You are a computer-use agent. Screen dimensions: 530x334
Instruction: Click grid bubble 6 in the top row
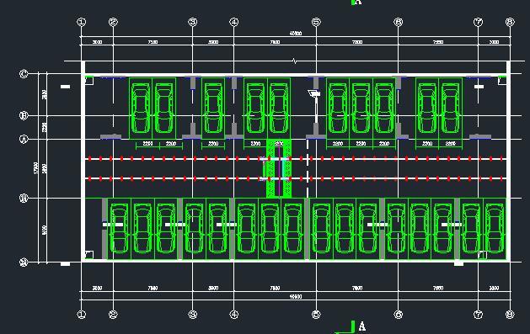click(399, 22)
